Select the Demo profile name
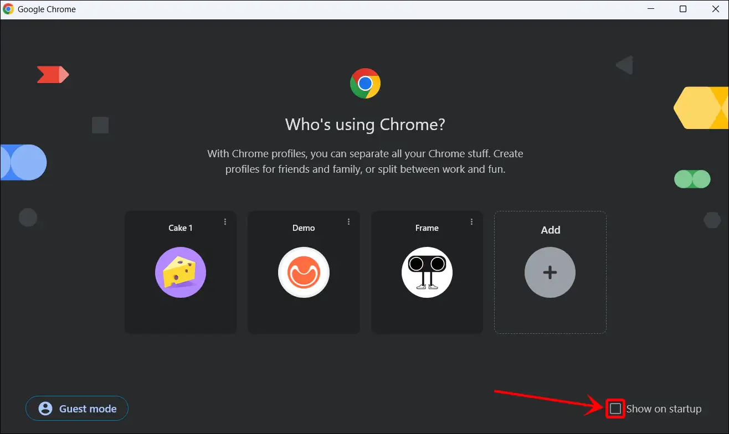The height and width of the screenshot is (434, 729). (304, 228)
